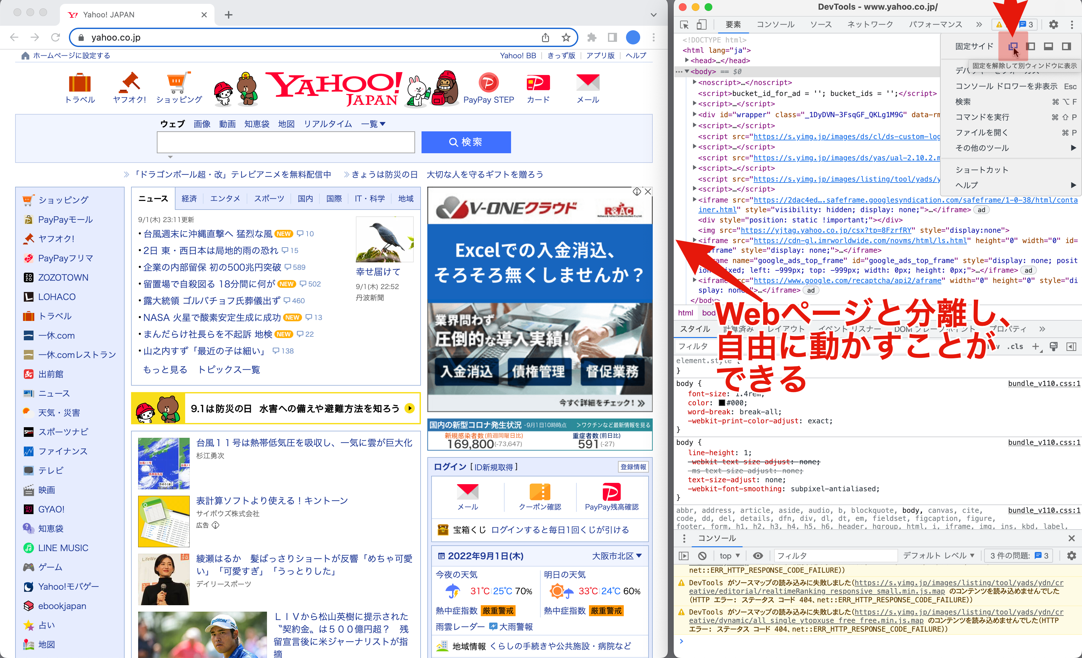The image size is (1082, 658).
Task: Click the blue 検索 search button
Action: [x=466, y=142]
